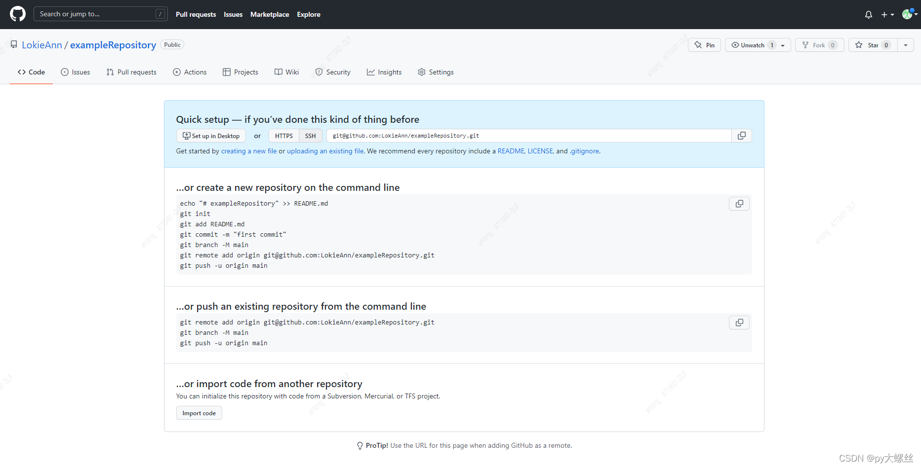The width and height of the screenshot is (921, 468).
Task: Open the repository Settings tab
Action: [436, 72]
